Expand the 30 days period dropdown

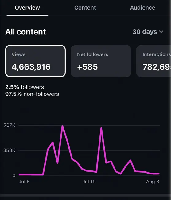[148, 32]
